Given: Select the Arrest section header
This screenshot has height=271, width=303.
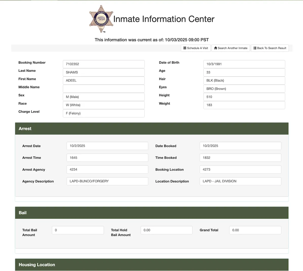Looking at the screenshot, I should click(x=151, y=129).
